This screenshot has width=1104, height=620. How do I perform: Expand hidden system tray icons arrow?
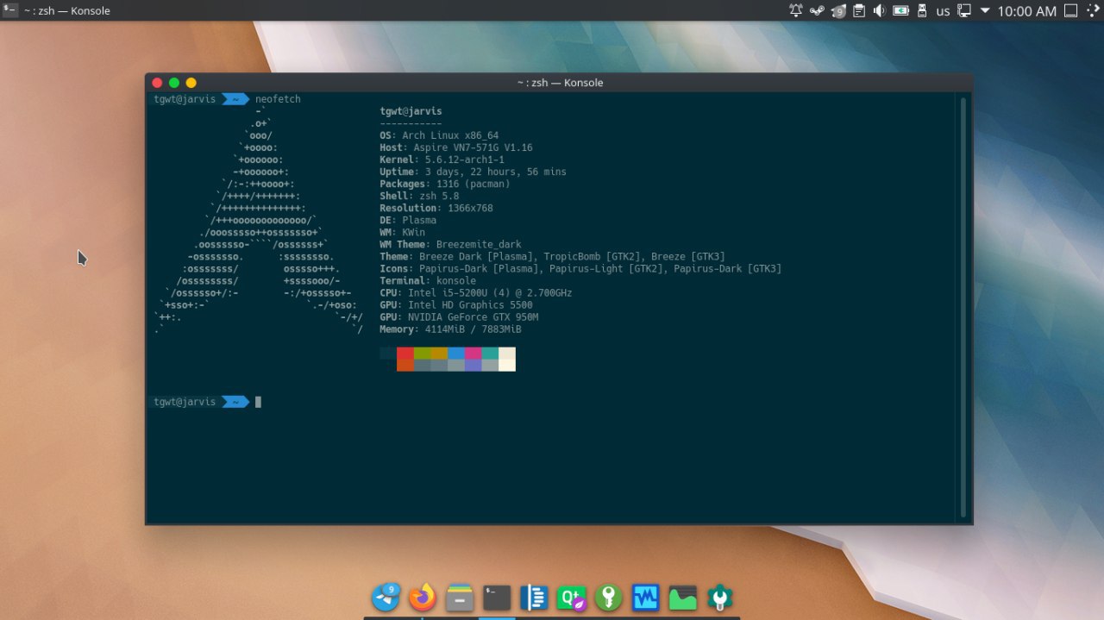tap(985, 11)
